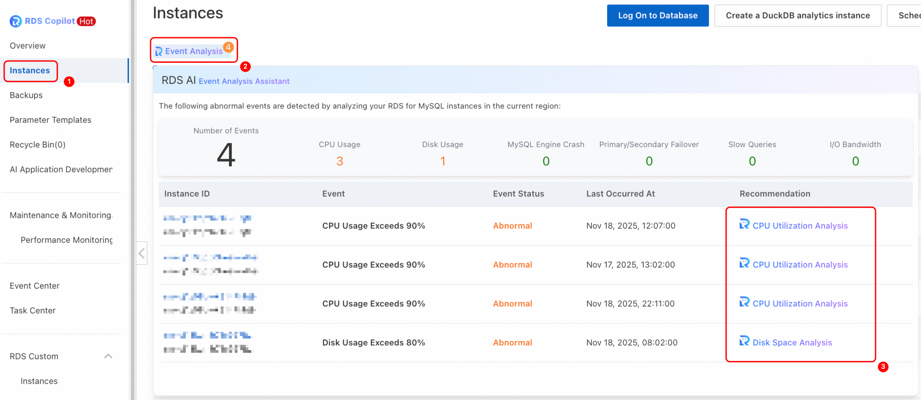Click the 22:11:00 row's CPU Utilization Analysis icon

point(744,302)
